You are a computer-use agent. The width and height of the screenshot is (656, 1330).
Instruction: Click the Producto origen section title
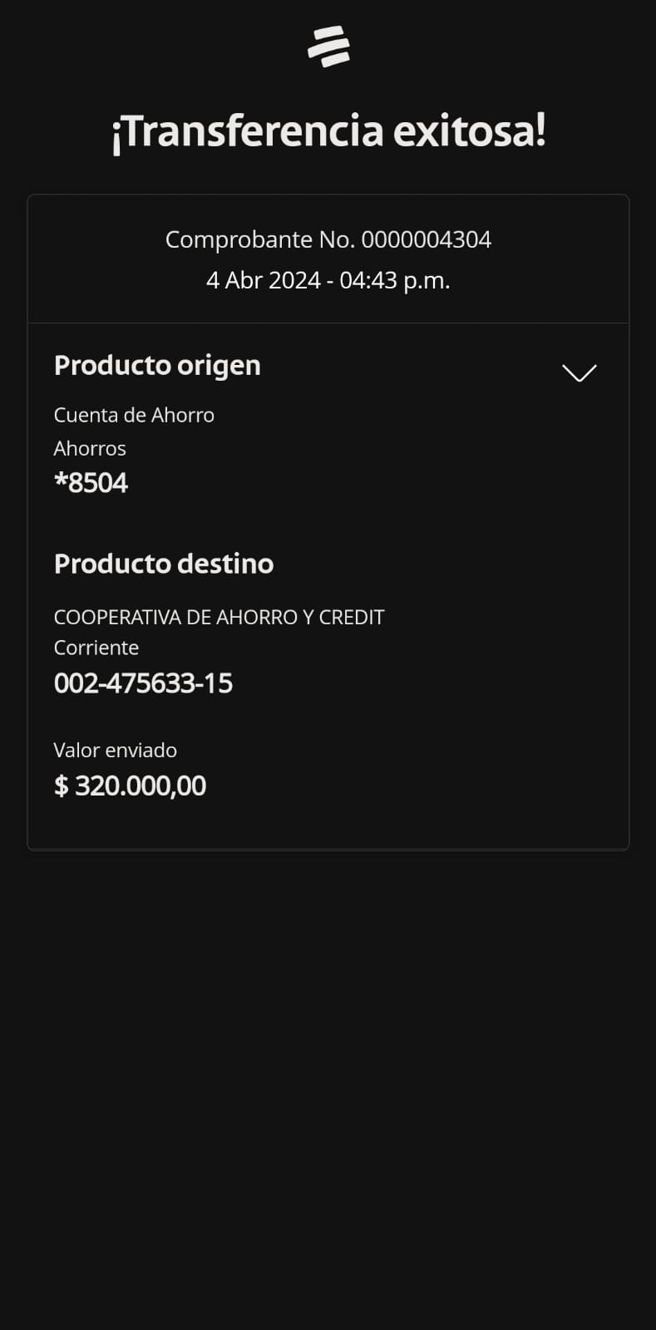tap(157, 365)
